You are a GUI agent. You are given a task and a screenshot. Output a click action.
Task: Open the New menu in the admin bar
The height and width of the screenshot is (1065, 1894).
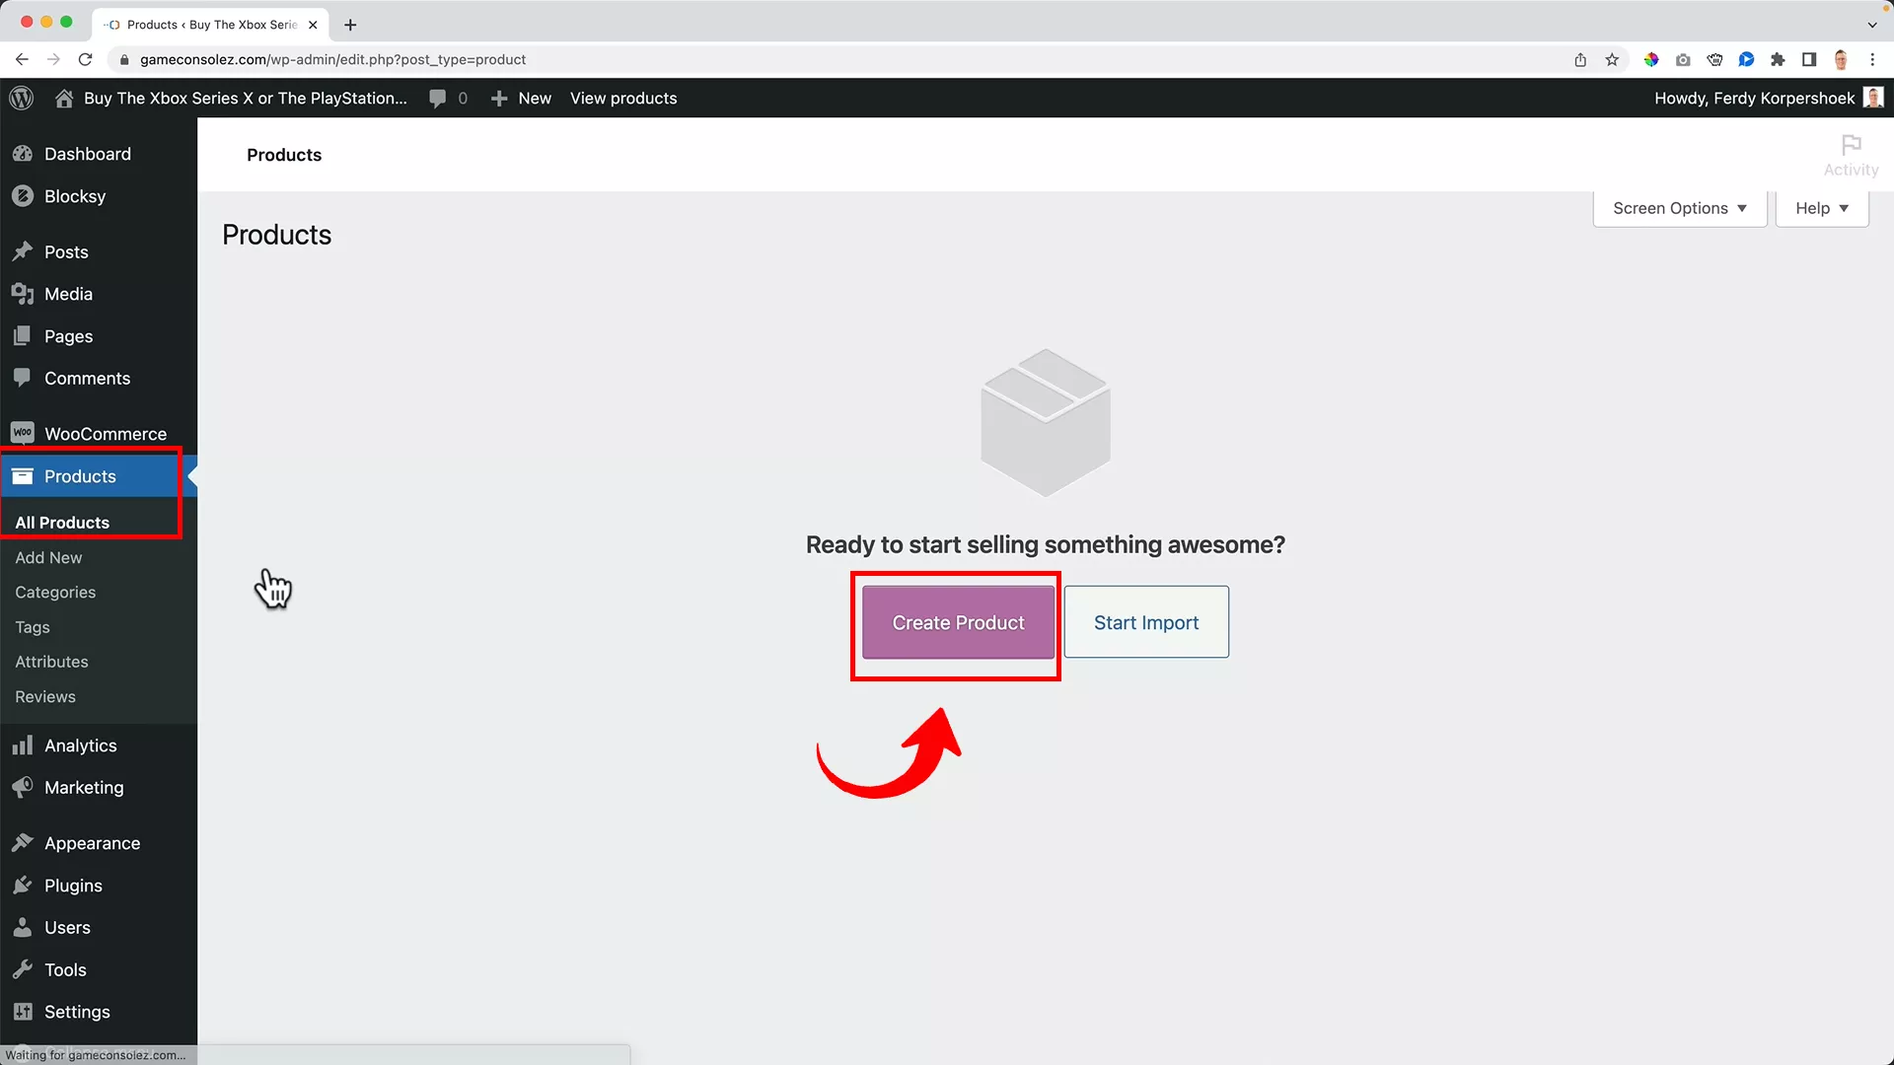pyautogui.click(x=521, y=98)
